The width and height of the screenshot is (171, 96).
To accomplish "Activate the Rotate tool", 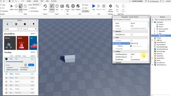I will click(25, 7).
